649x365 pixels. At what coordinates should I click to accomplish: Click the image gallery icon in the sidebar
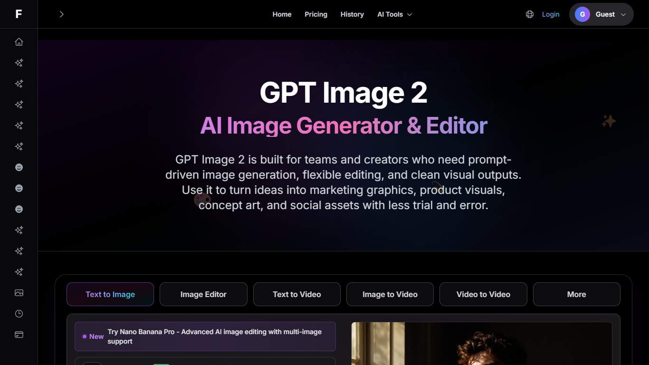point(19,292)
